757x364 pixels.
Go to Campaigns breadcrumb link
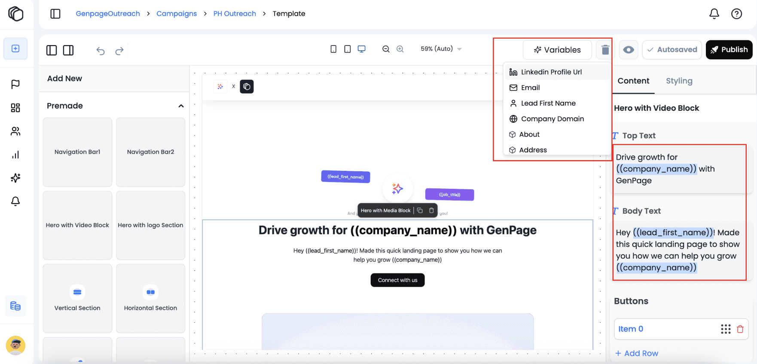[x=177, y=14]
